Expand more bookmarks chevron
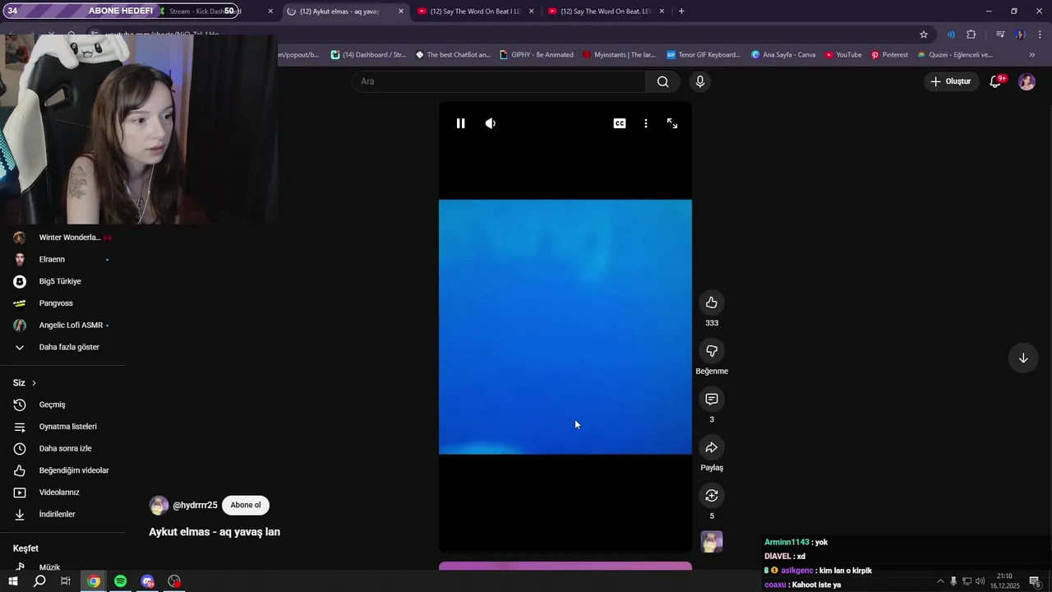Image resolution: width=1052 pixels, height=592 pixels. tap(1032, 55)
